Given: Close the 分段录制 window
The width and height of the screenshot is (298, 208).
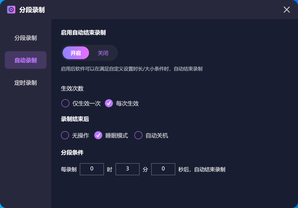Looking at the screenshot, I should tap(286, 10).
